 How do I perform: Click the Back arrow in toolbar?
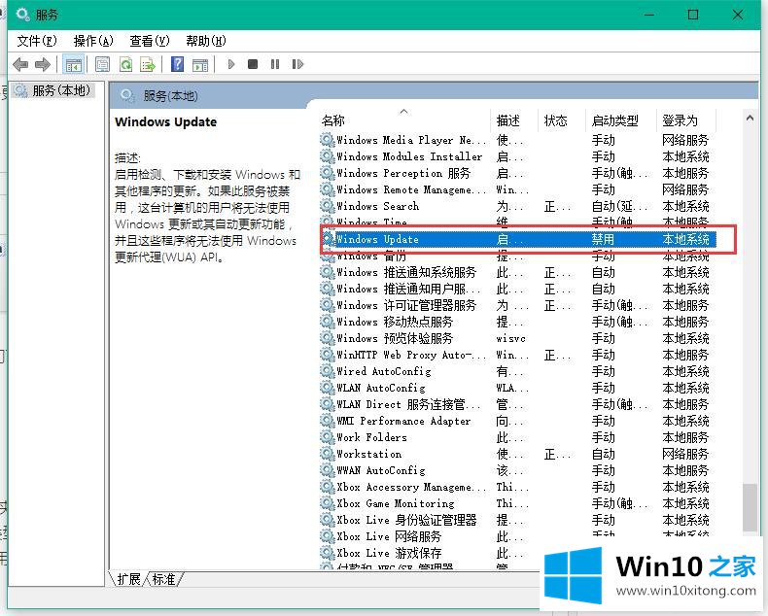tap(20, 64)
